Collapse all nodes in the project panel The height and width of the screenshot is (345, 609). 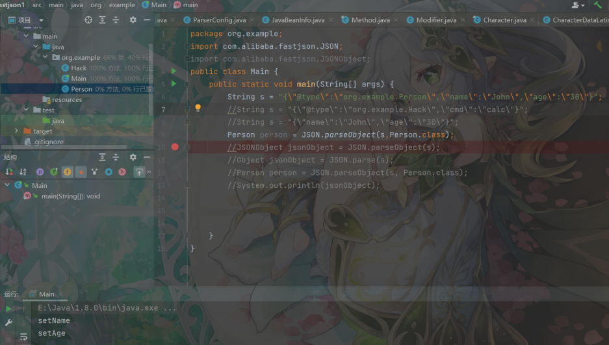tap(116, 19)
